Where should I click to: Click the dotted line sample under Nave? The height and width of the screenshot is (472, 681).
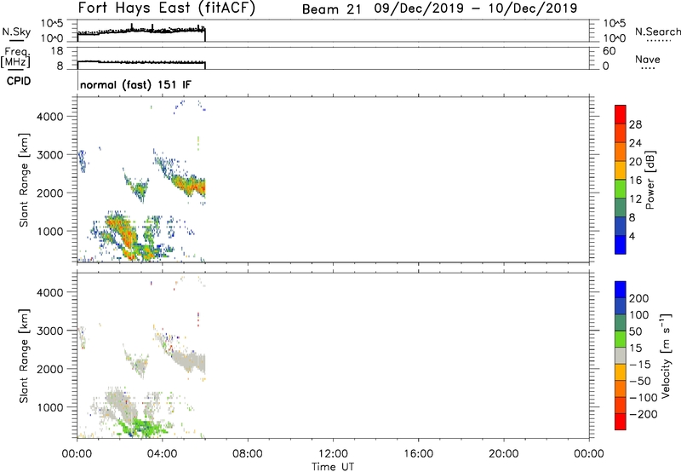pyautogui.click(x=648, y=68)
